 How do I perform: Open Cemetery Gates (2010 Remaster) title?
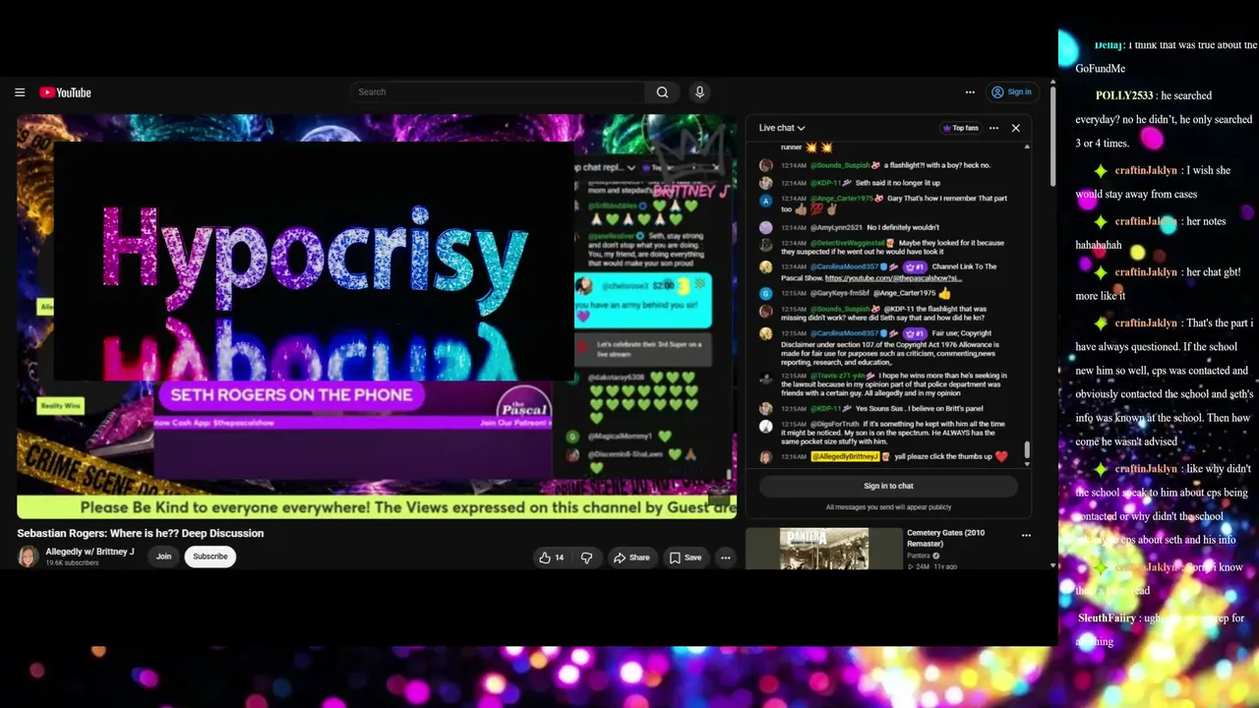click(x=945, y=538)
